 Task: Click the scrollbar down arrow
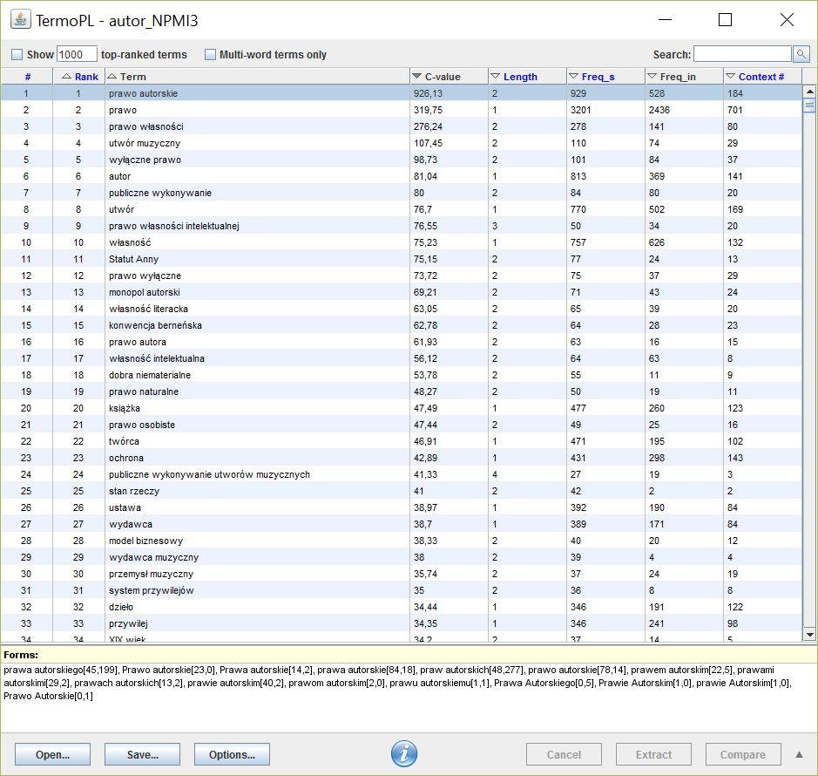pos(809,635)
